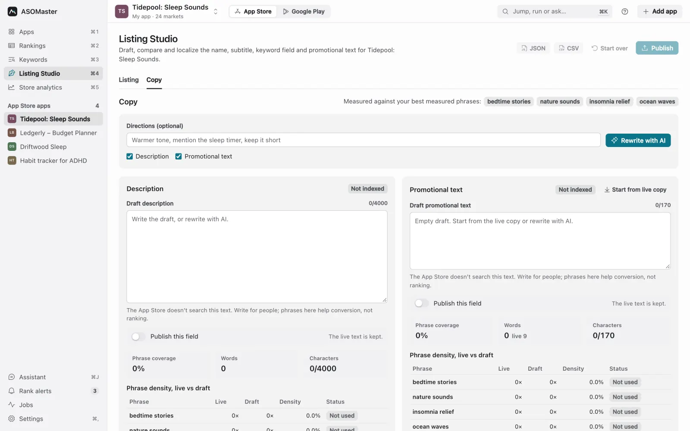Viewport: 690px width, 431px height.
Task: Open Settings in the sidebar
Action: coord(53,419)
